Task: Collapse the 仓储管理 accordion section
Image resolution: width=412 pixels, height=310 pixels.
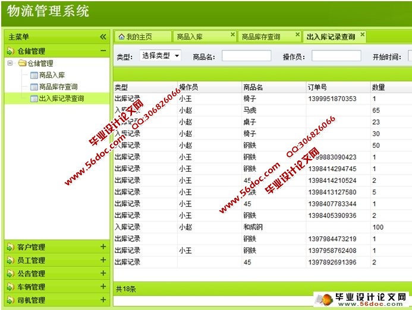Action: point(103,50)
